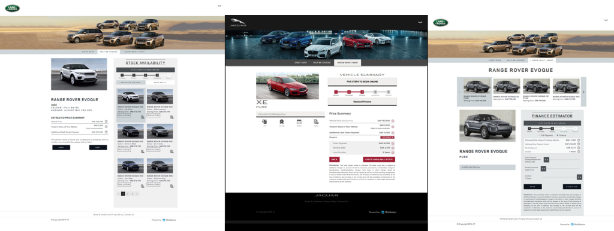Screen dimensions: 614x231
Task: Click the carousel previous arrow on the Evoque model strip
Action: [460, 92]
